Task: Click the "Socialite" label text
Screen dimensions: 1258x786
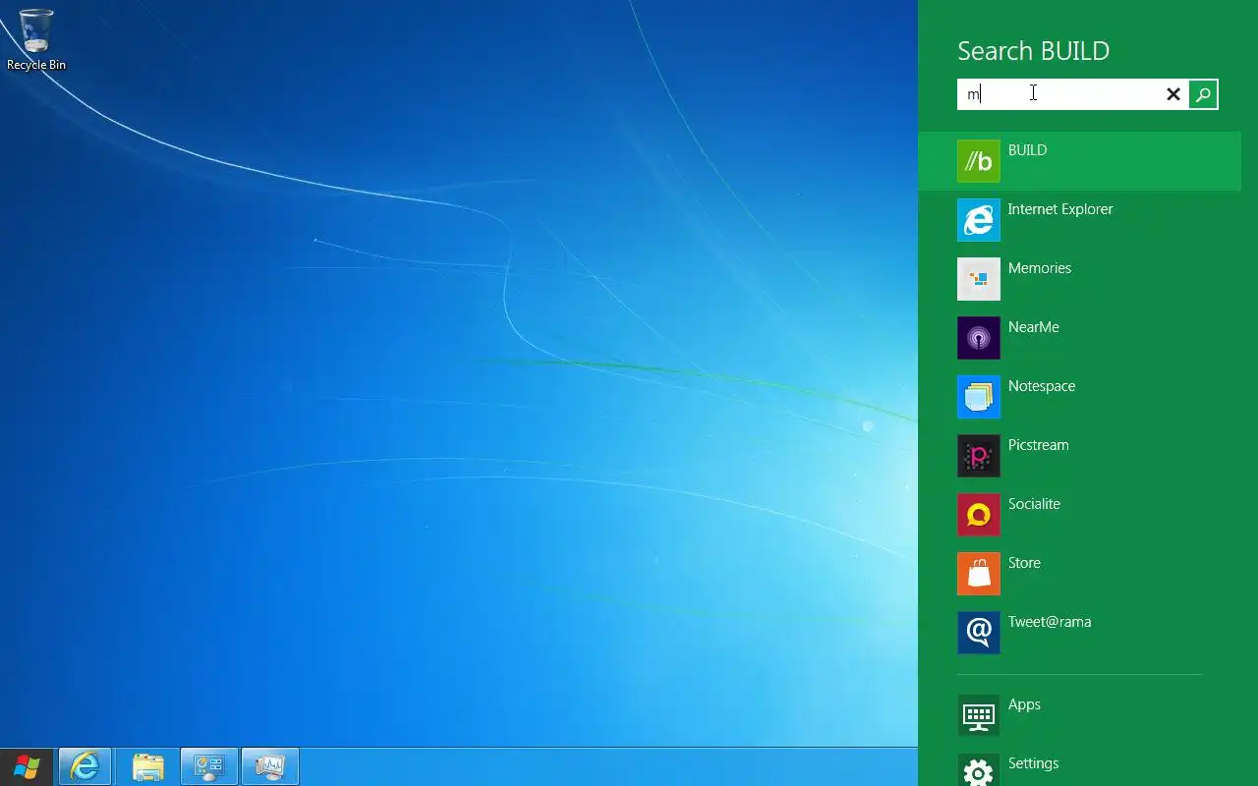Action: pos(1034,504)
